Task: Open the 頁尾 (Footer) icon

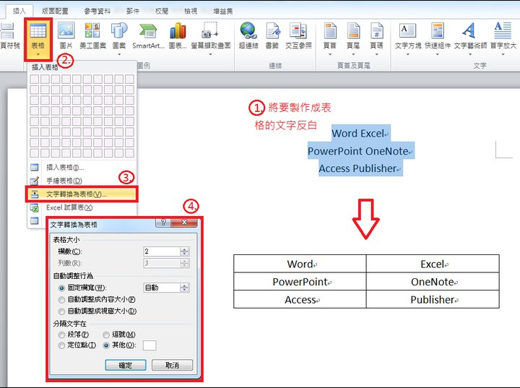Action: point(353,30)
